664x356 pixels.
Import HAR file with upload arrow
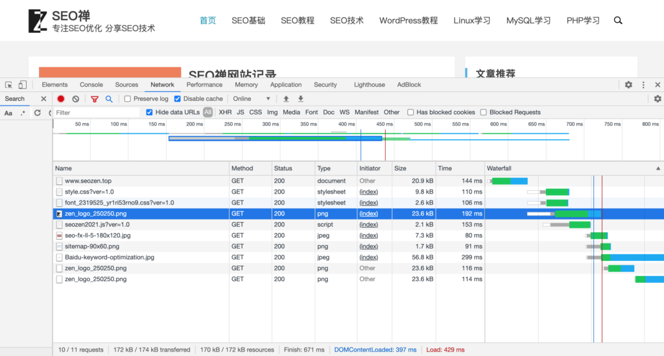coord(286,98)
